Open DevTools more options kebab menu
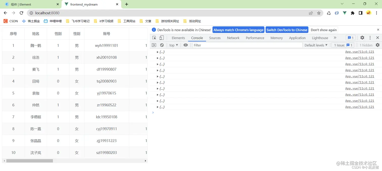 pyautogui.click(x=370, y=38)
